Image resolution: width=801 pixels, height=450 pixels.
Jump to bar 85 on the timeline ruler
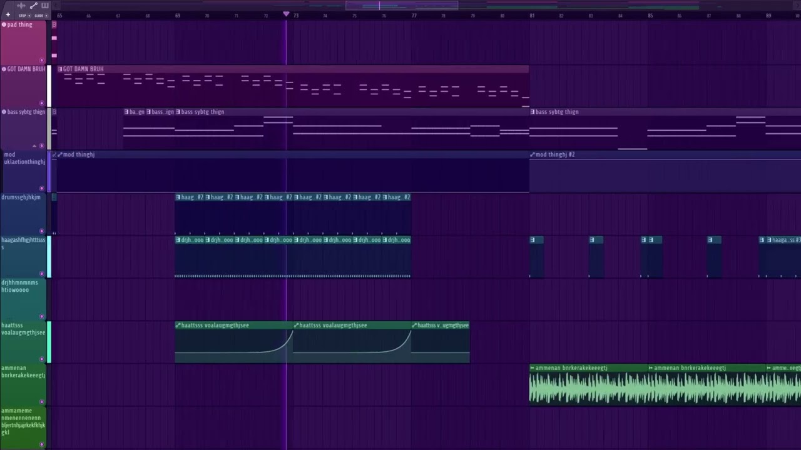pyautogui.click(x=650, y=16)
